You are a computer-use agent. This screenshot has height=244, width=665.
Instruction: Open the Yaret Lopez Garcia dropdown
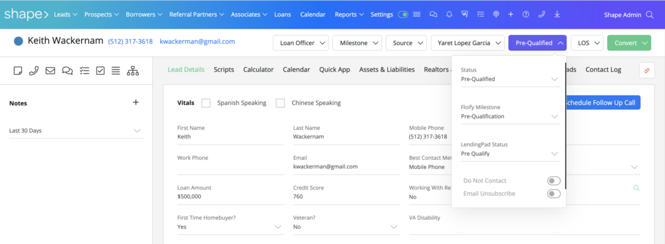[467, 42]
